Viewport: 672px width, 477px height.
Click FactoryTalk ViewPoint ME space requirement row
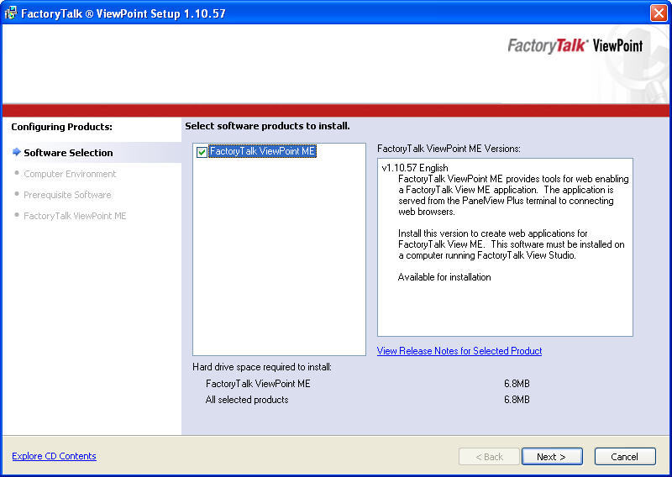point(368,384)
